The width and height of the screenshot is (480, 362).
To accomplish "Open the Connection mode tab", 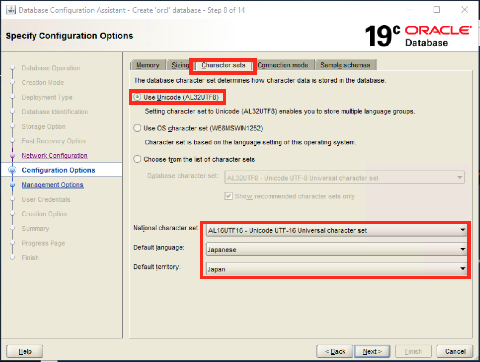I will tap(283, 65).
